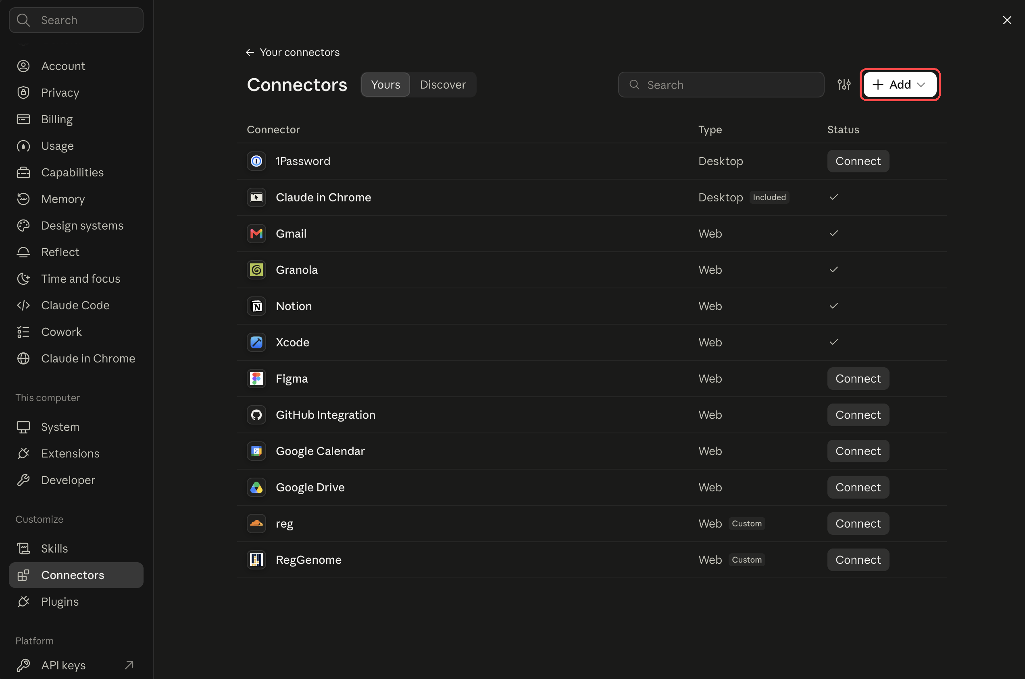Go back to Your connectors

[293, 52]
